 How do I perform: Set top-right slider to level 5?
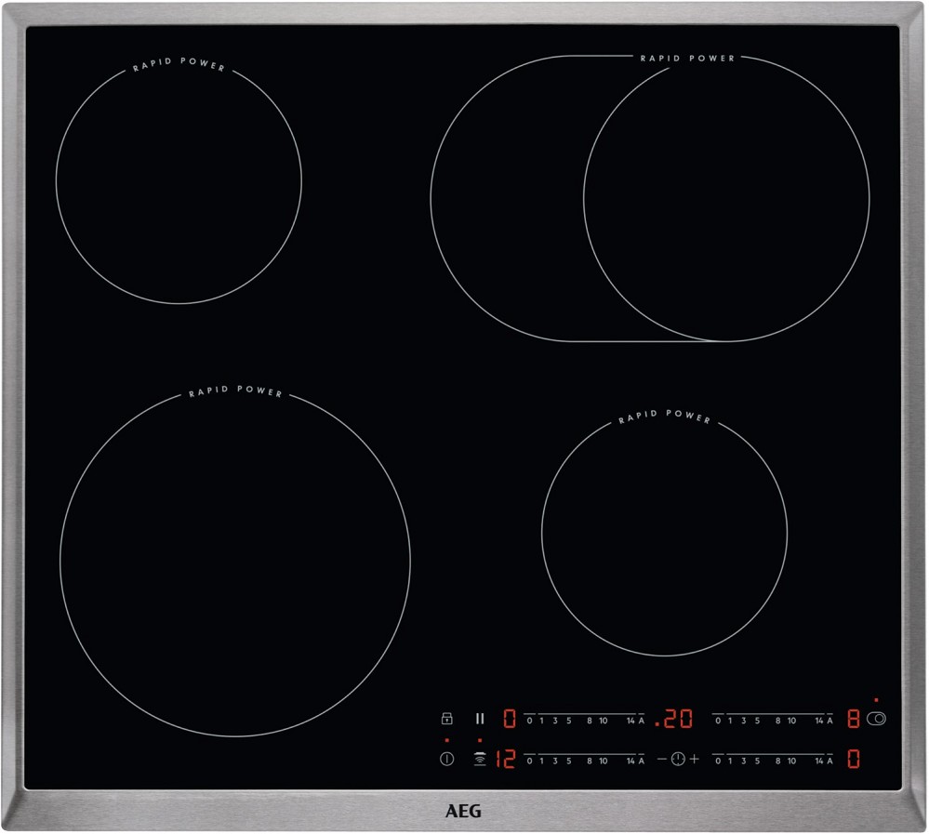757,720
